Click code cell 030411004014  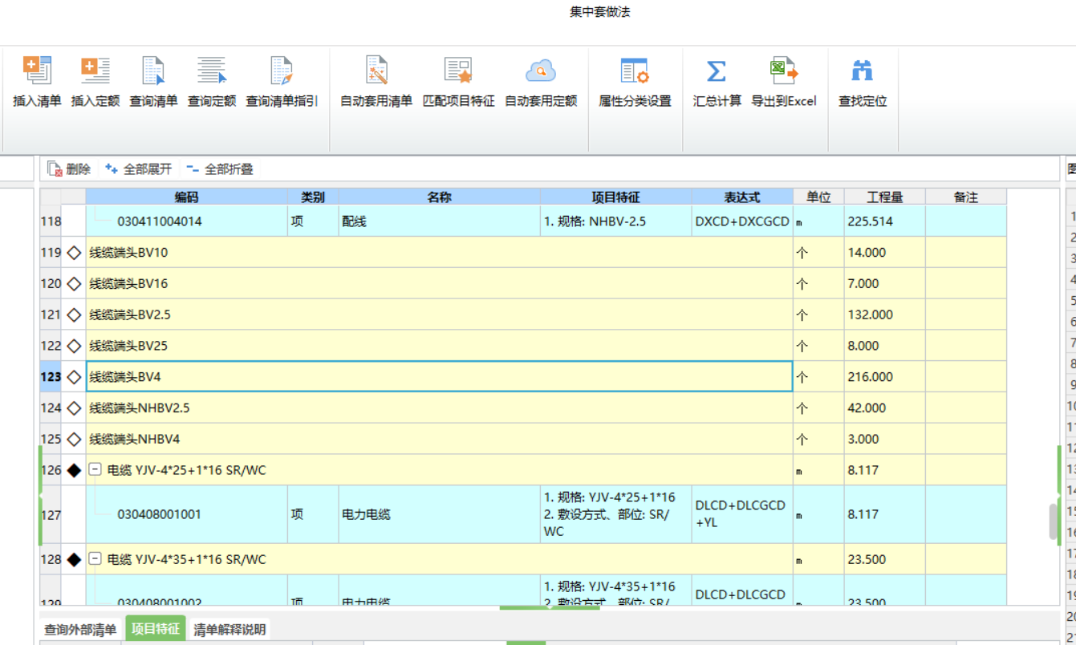(187, 221)
